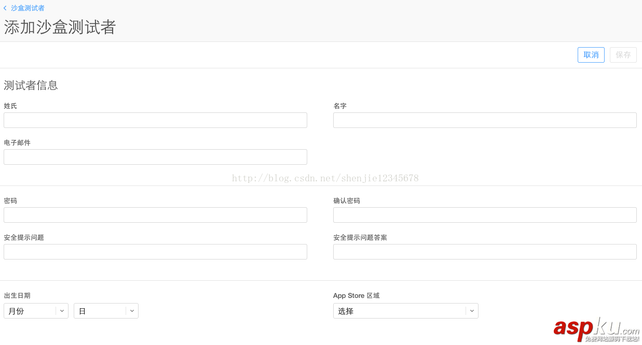The width and height of the screenshot is (642, 345).
Task: Click the 姓氏 input field
Action: 155,120
